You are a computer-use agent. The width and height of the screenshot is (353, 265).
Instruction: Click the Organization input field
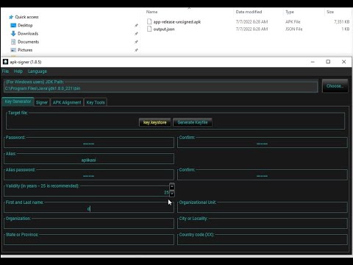(x=89, y=225)
